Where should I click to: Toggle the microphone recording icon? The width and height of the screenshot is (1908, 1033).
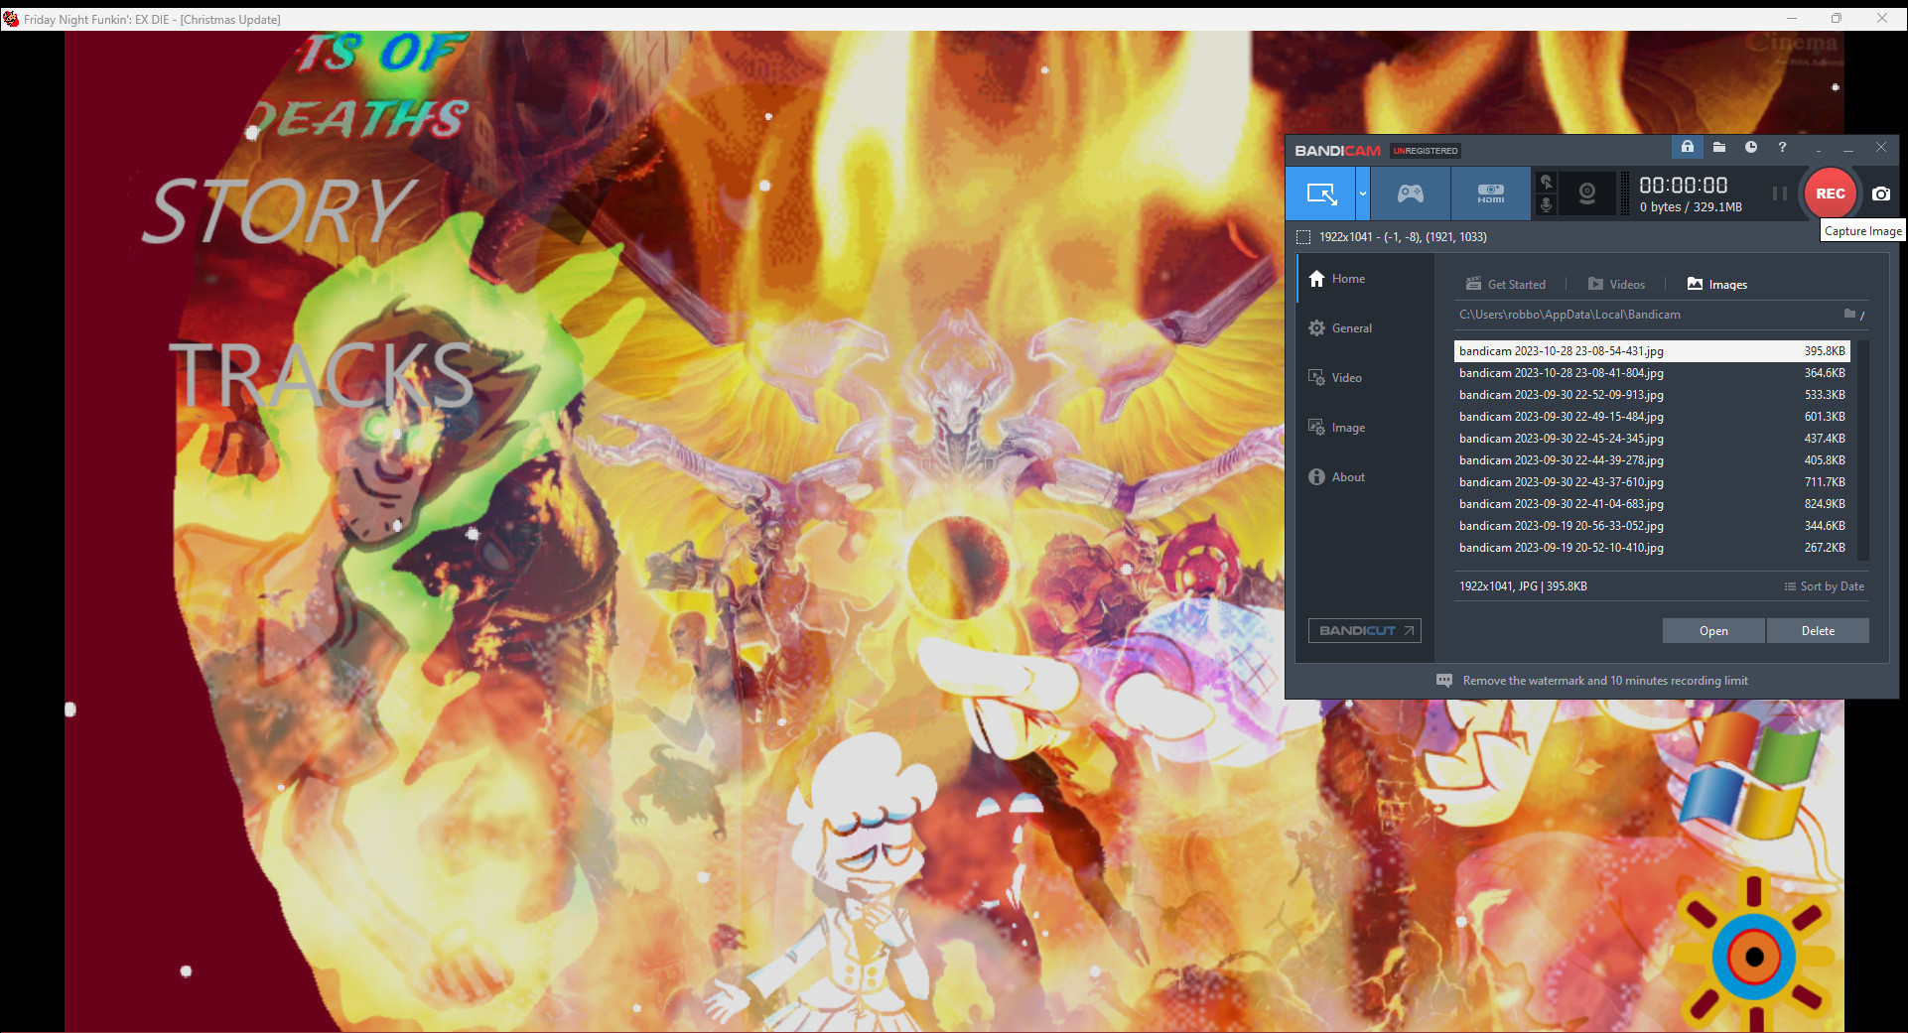coord(1546,205)
